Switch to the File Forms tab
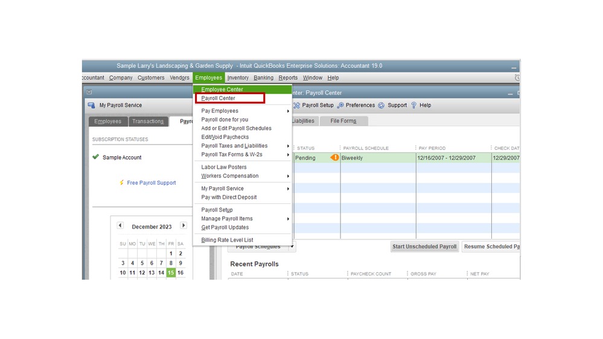Viewport: 603px width, 339px height. click(x=343, y=121)
